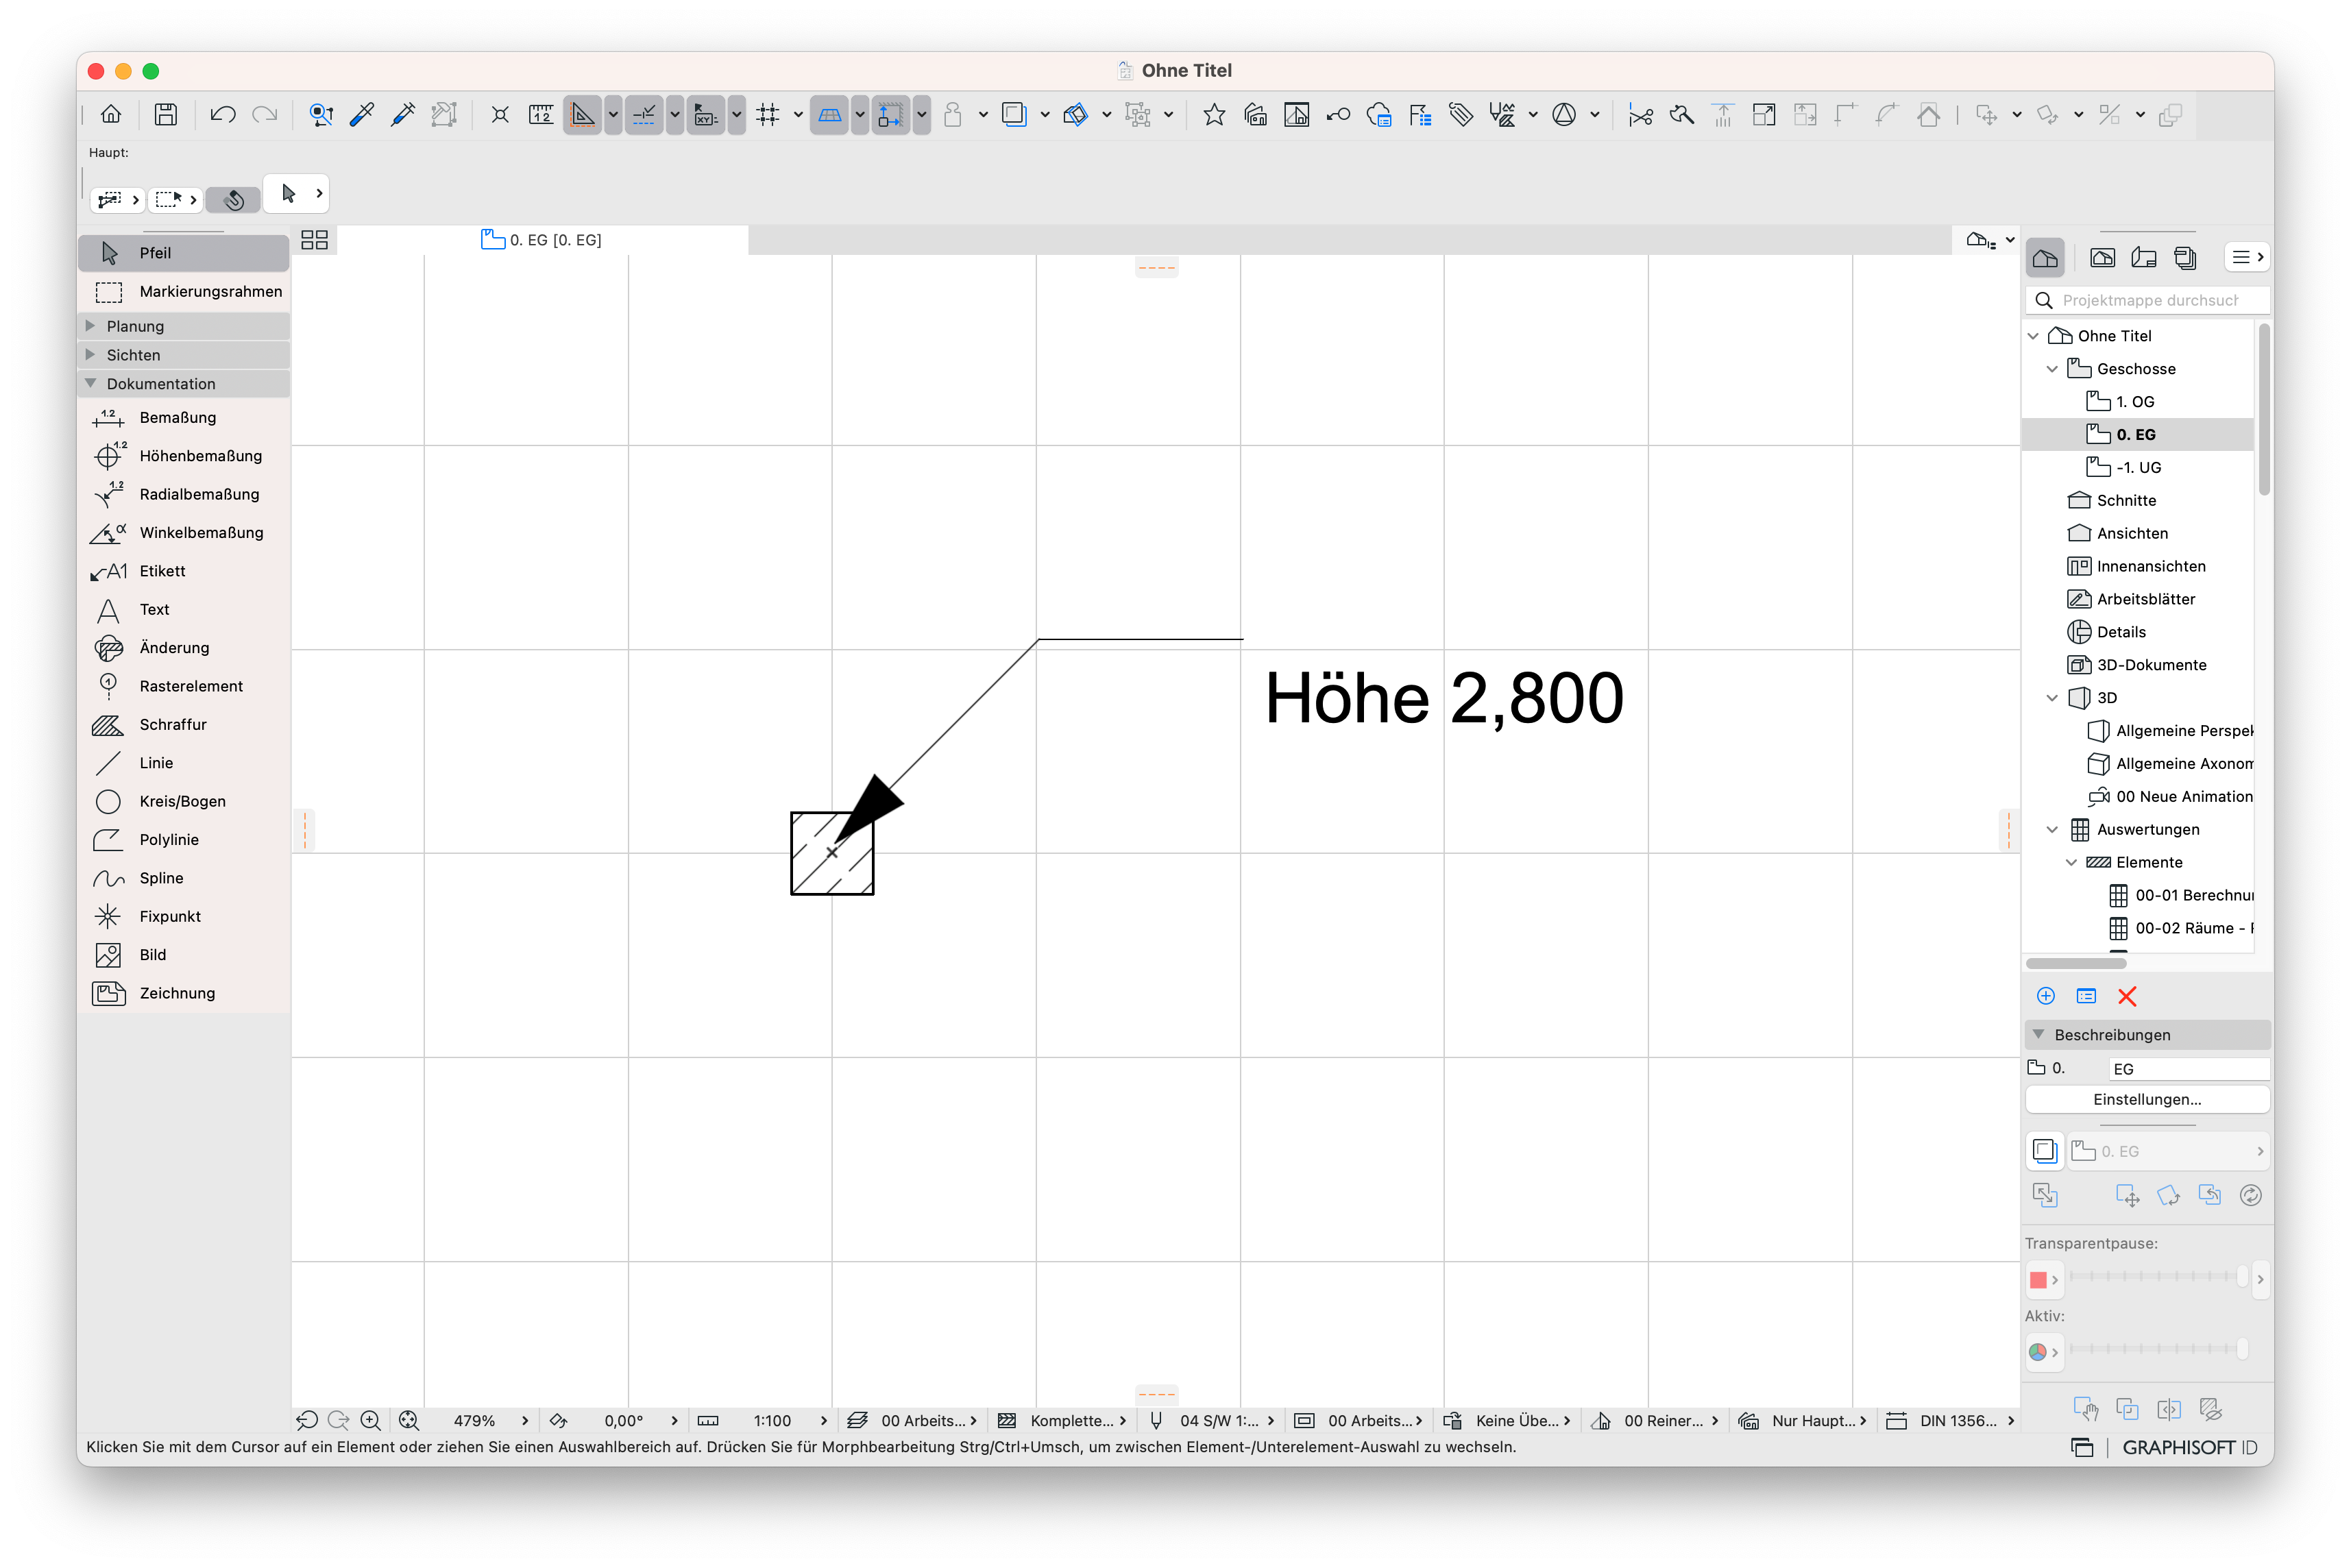Click the Transparentpause red color swatch
The width and height of the screenshot is (2351, 1568).
pyautogui.click(x=2038, y=1279)
